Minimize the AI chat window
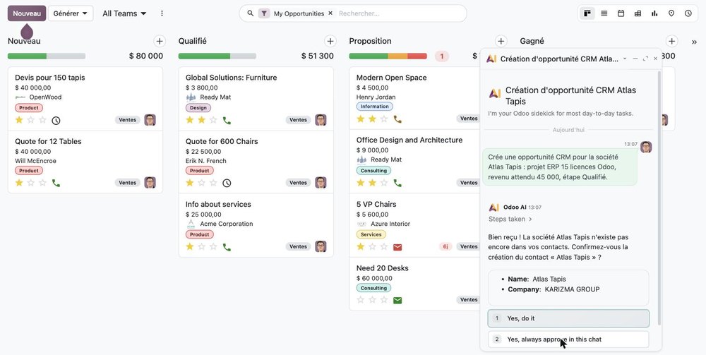 [635, 59]
